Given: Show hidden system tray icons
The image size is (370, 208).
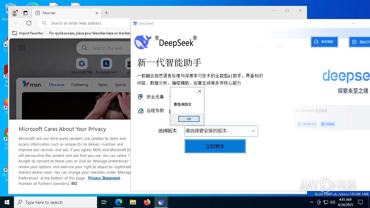Looking at the screenshot, I should coord(312,202).
